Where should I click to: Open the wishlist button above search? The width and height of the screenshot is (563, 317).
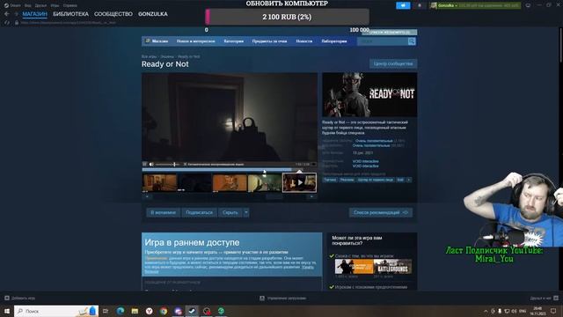point(390,33)
